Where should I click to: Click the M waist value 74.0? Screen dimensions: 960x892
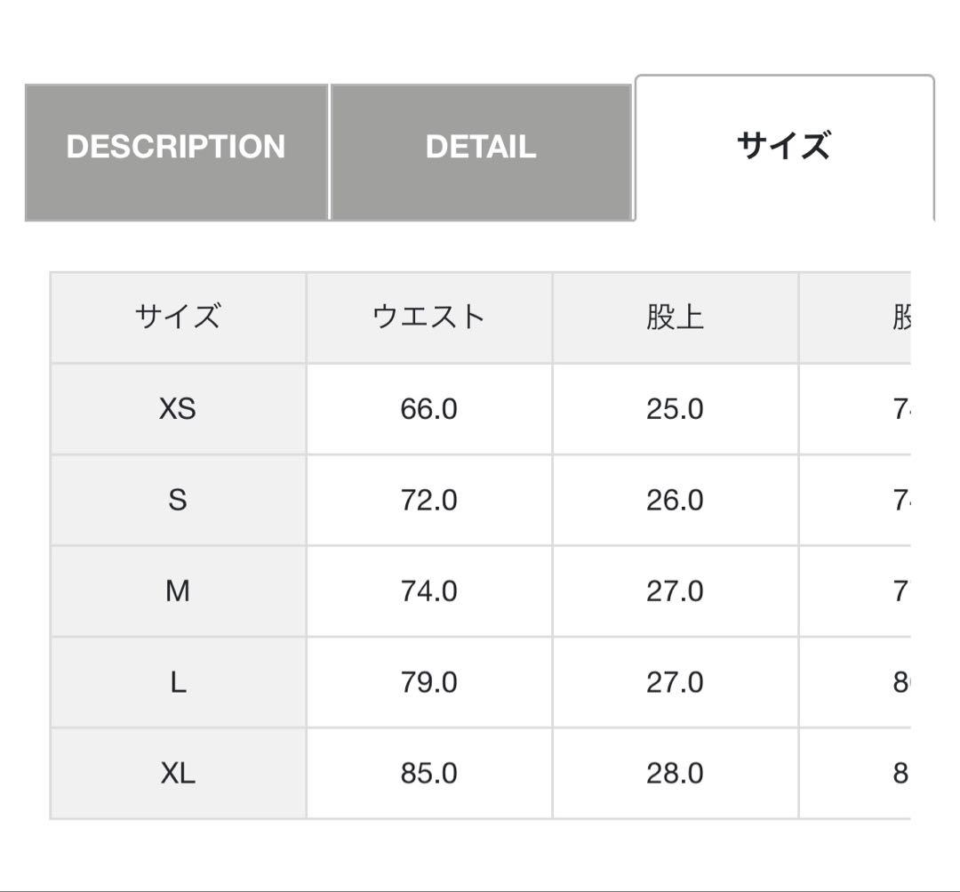428,591
